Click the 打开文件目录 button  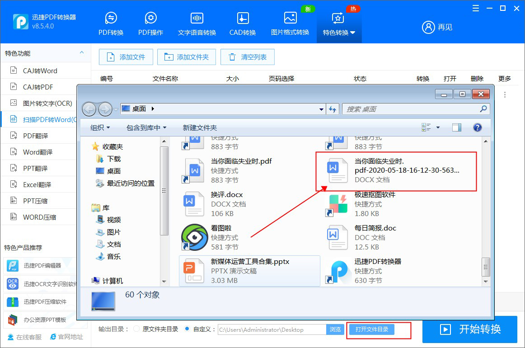pyautogui.click(x=379, y=329)
